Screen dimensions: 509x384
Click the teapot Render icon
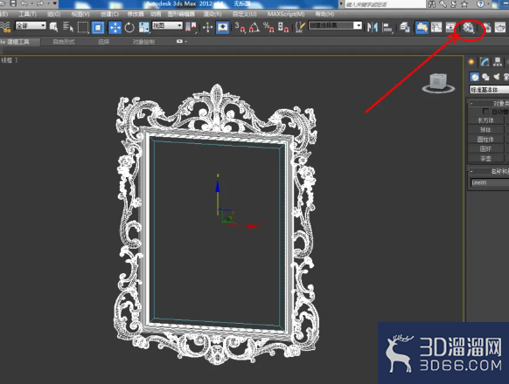tap(500, 27)
